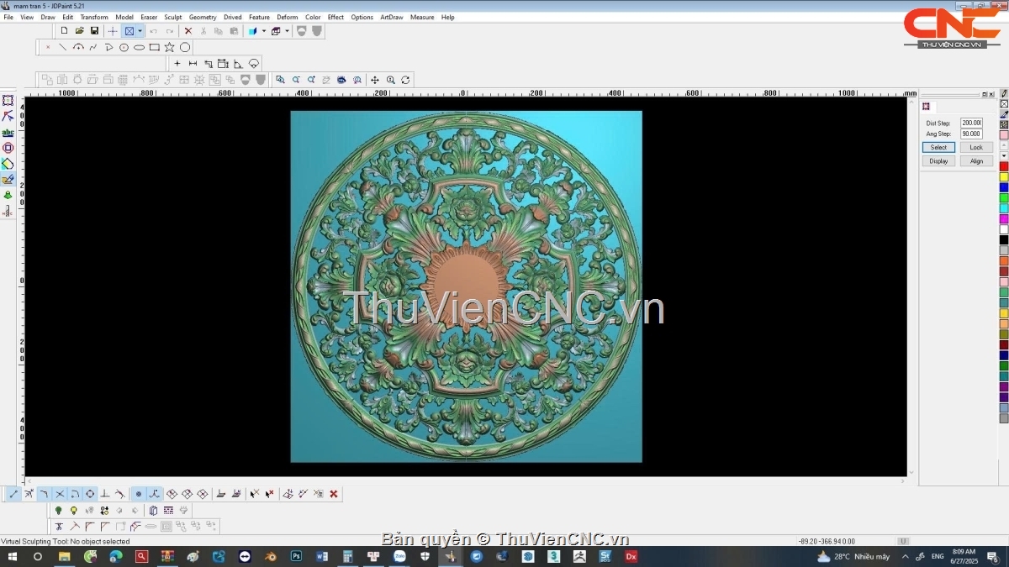Open the File menu
The height and width of the screenshot is (567, 1009).
click(x=8, y=17)
